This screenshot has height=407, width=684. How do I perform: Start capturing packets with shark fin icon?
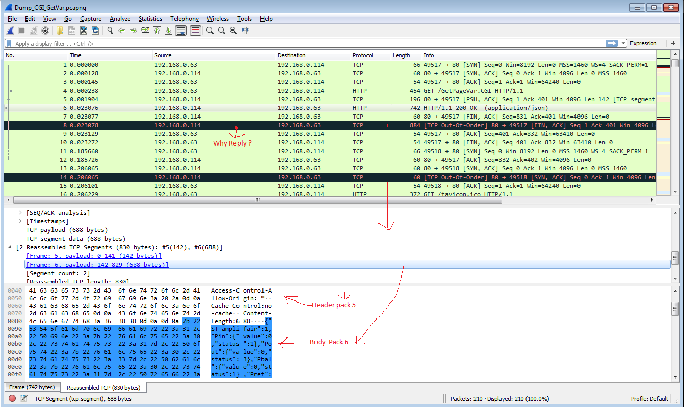[10, 31]
